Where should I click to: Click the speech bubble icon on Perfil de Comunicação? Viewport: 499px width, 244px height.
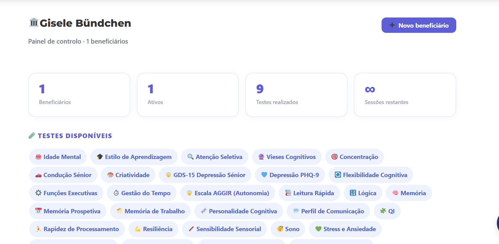click(x=296, y=211)
